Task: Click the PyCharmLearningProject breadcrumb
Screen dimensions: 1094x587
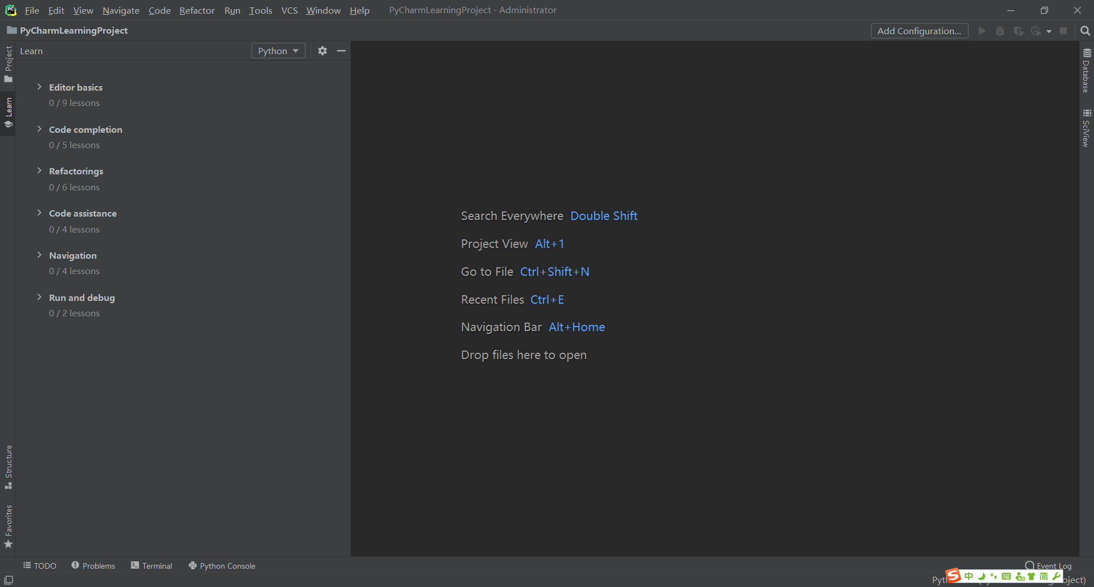Action: click(74, 30)
